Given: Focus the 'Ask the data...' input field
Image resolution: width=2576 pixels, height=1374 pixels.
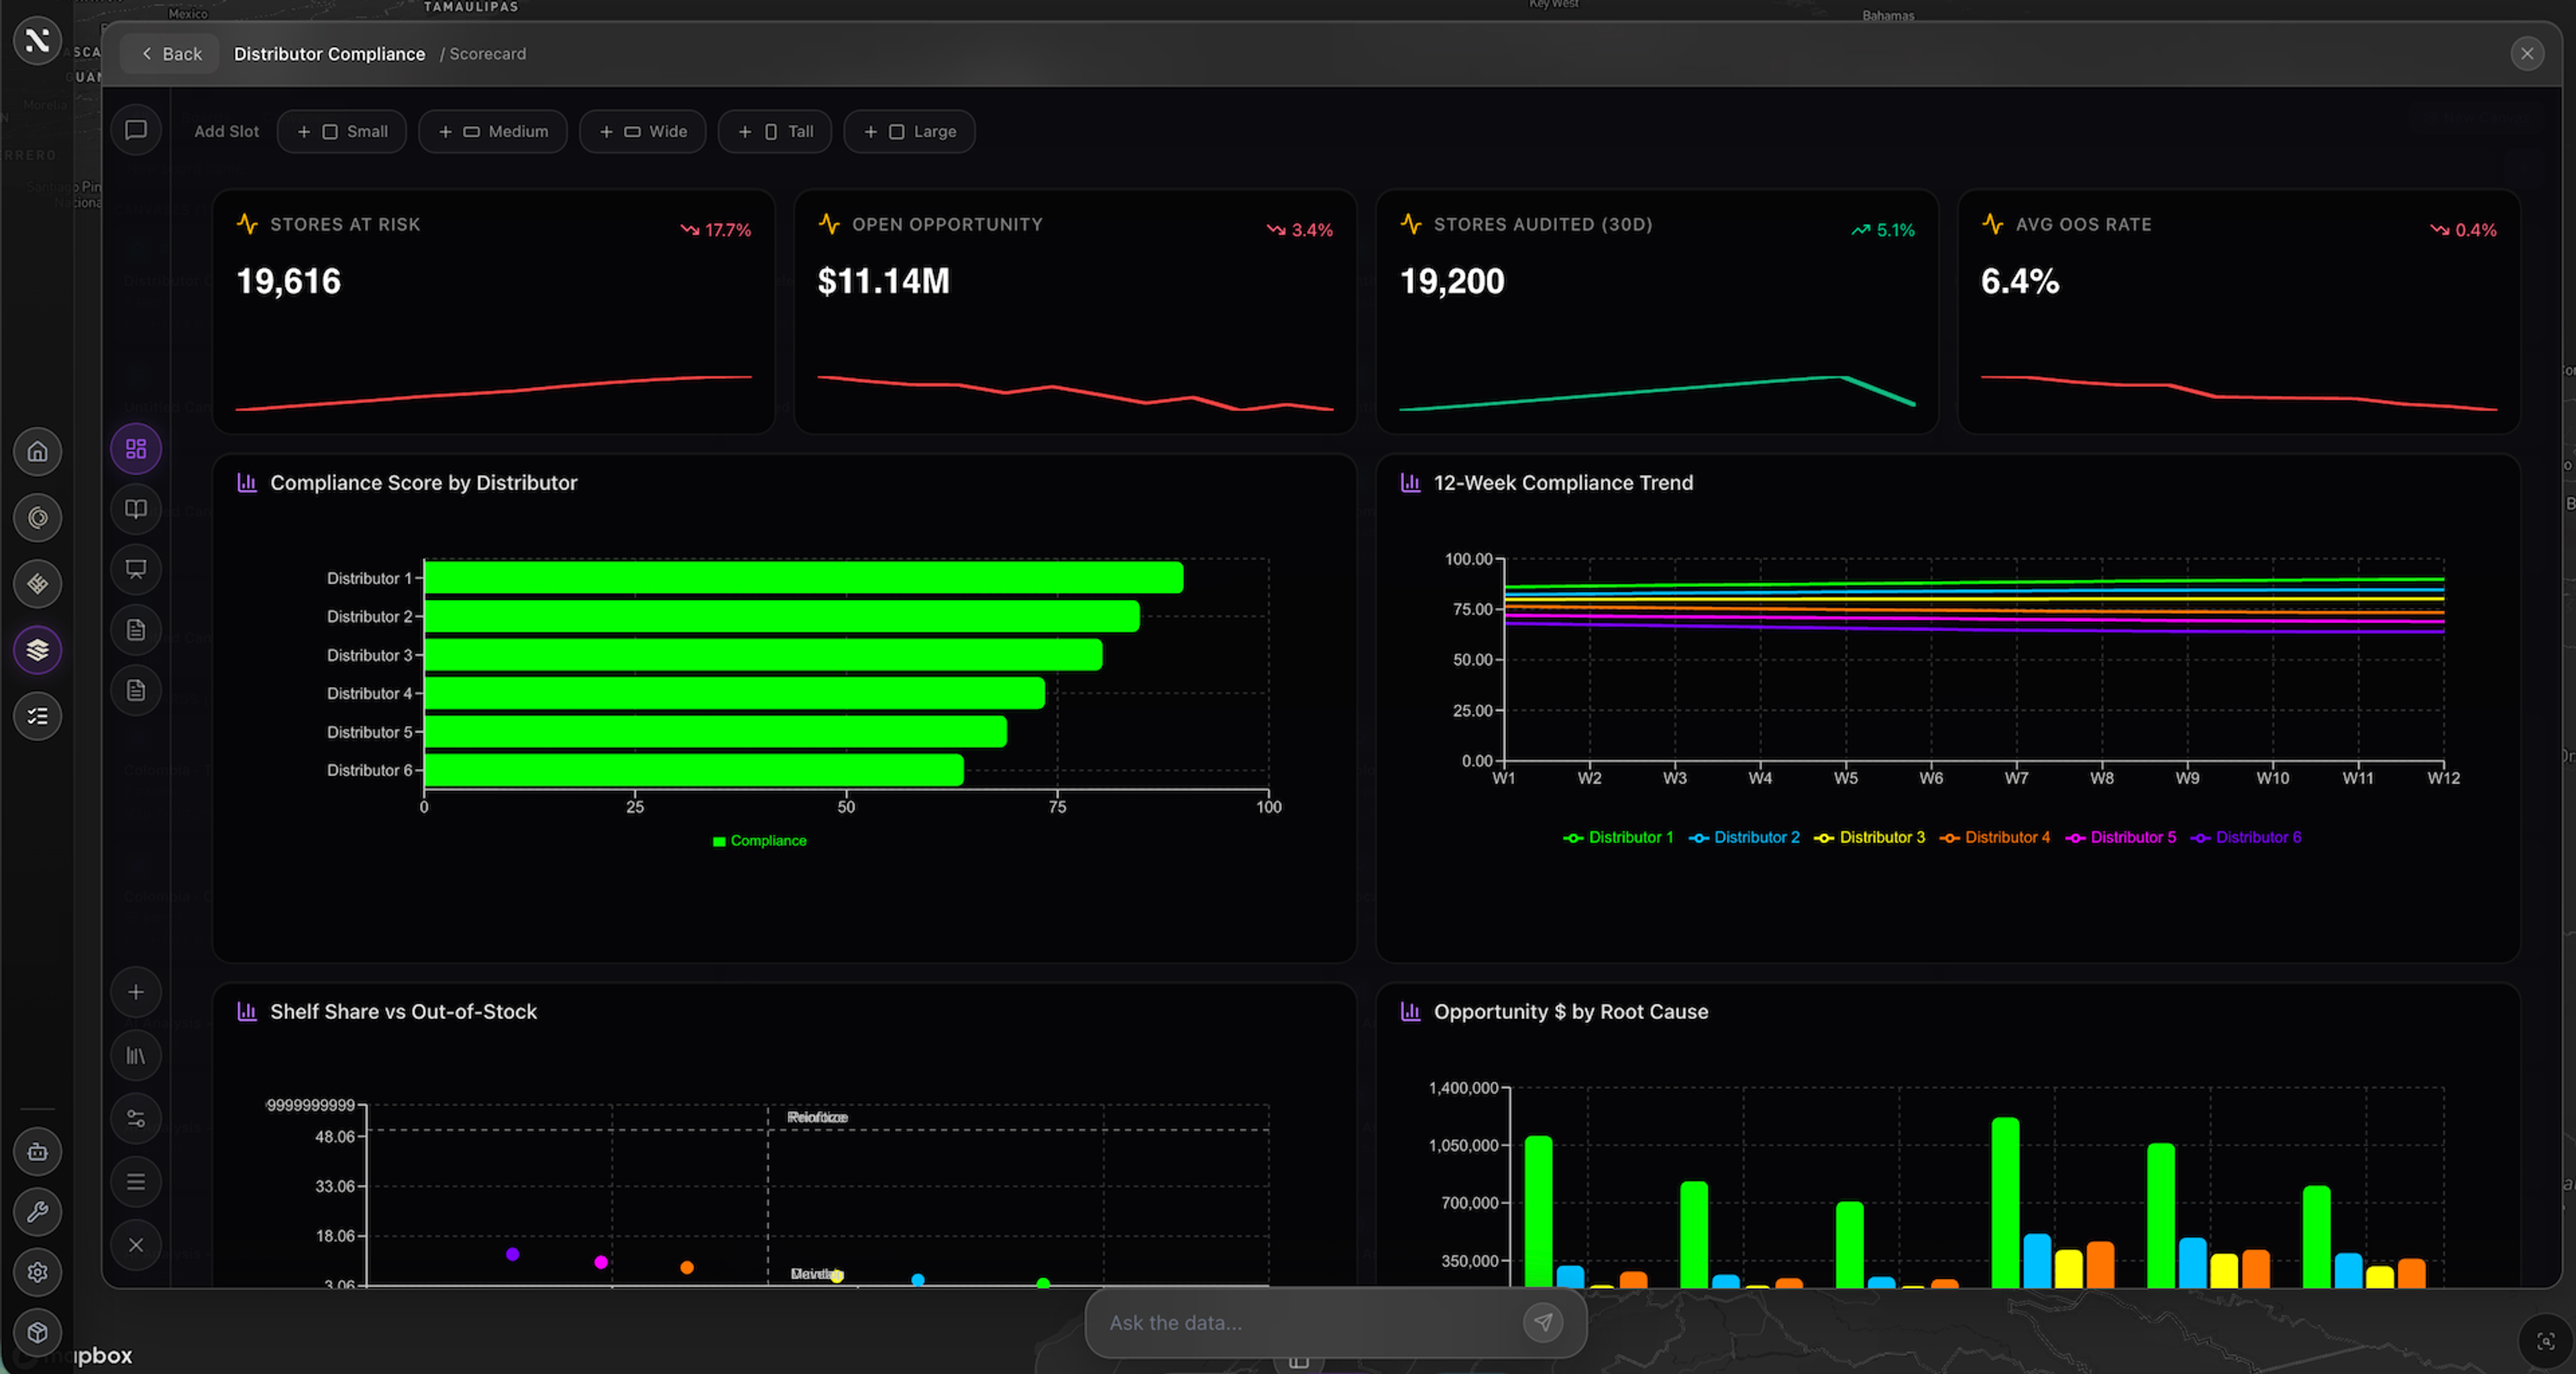Looking at the screenshot, I should click(1310, 1322).
